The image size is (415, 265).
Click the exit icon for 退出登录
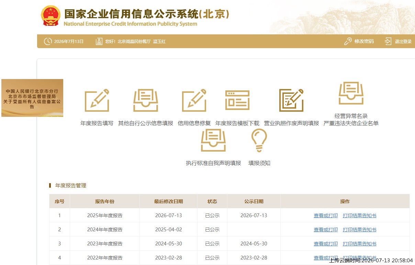388,41
